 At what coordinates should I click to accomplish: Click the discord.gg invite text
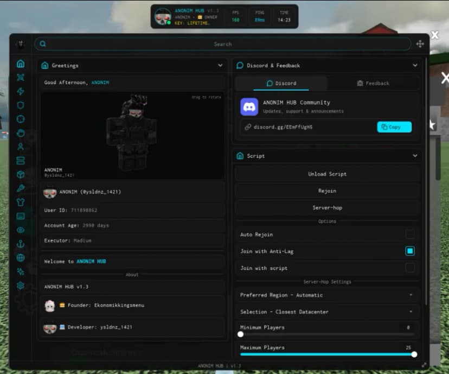(x=283, y=127)
